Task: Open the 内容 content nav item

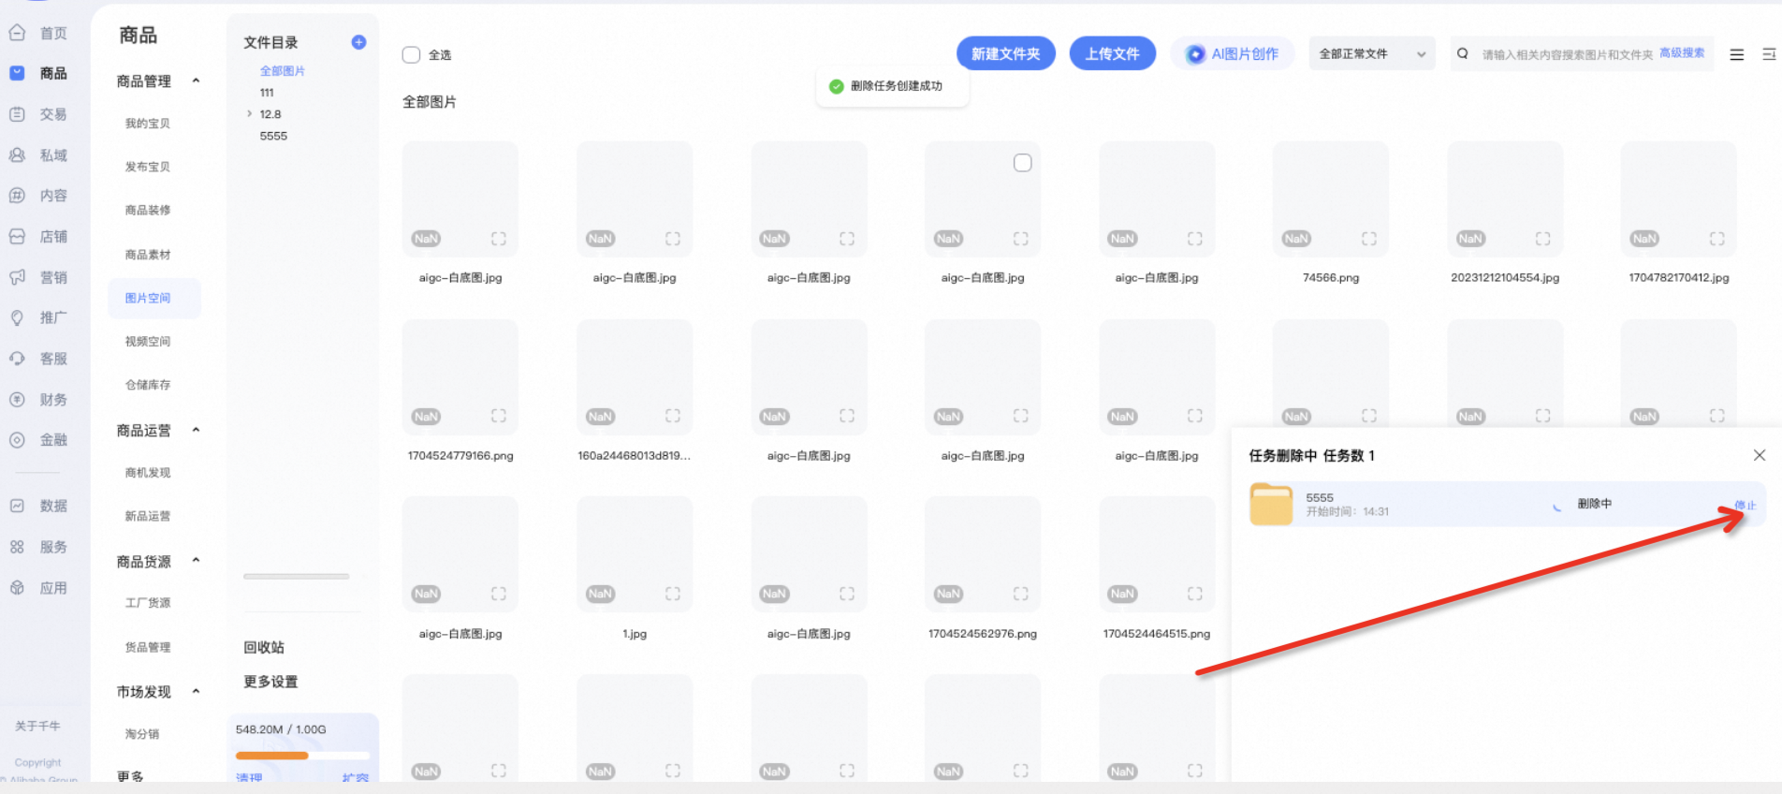Action: click(x=38, y=196)
